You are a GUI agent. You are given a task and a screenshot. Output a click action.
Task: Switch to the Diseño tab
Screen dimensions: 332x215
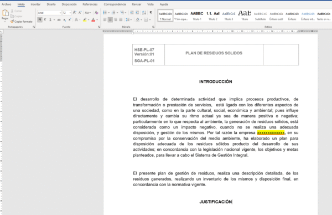point(51,4)
